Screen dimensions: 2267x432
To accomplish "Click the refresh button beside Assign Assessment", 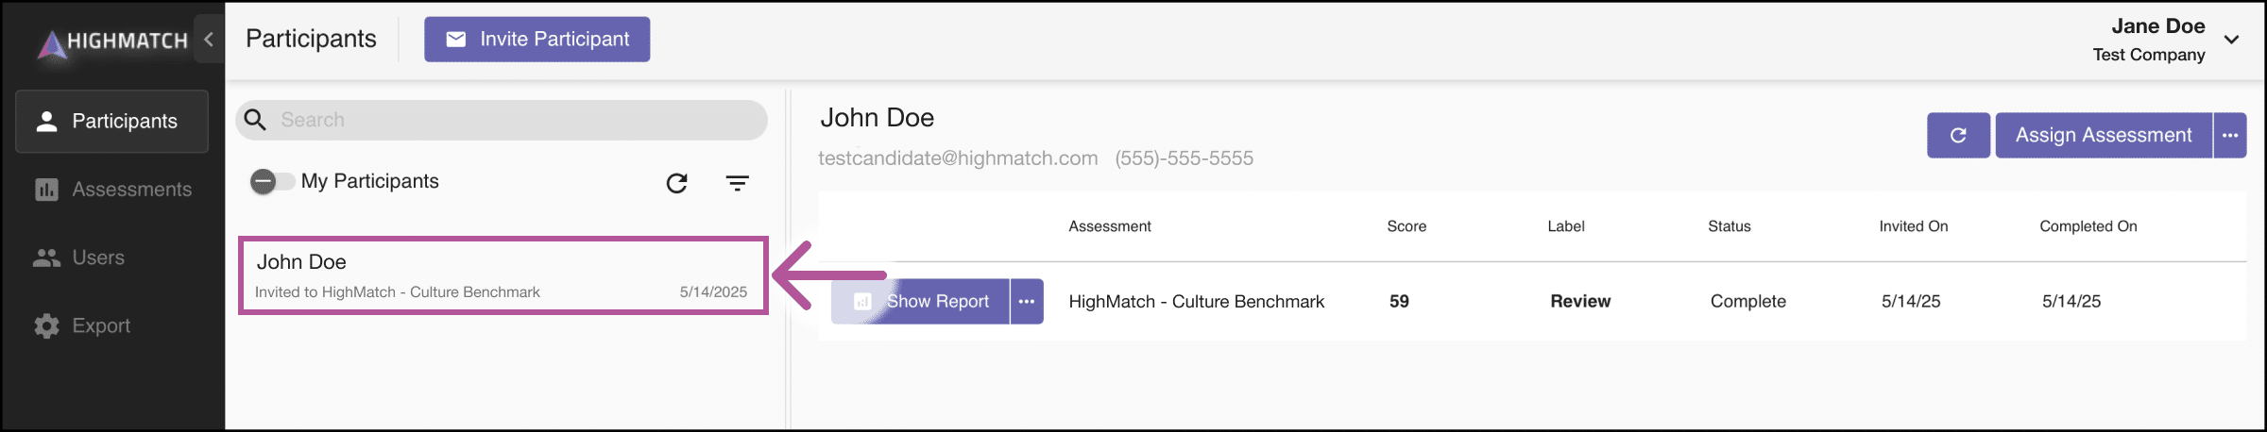I will (1958, 135).
